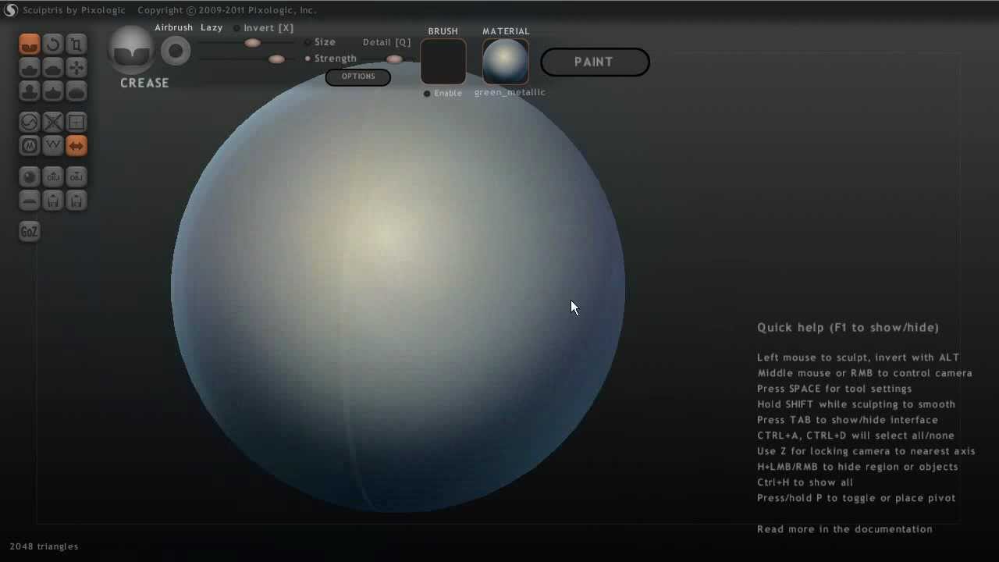
Task: Click the Save file icon
Action: click(76, 201)
